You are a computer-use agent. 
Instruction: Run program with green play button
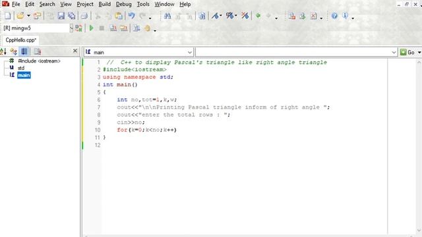pyautogui.click(x=92, y=28)
